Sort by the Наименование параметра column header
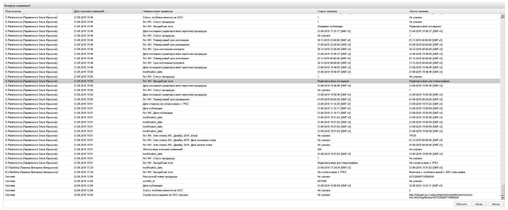Viewport: 508px width, 210px height. tap(229, 11)
